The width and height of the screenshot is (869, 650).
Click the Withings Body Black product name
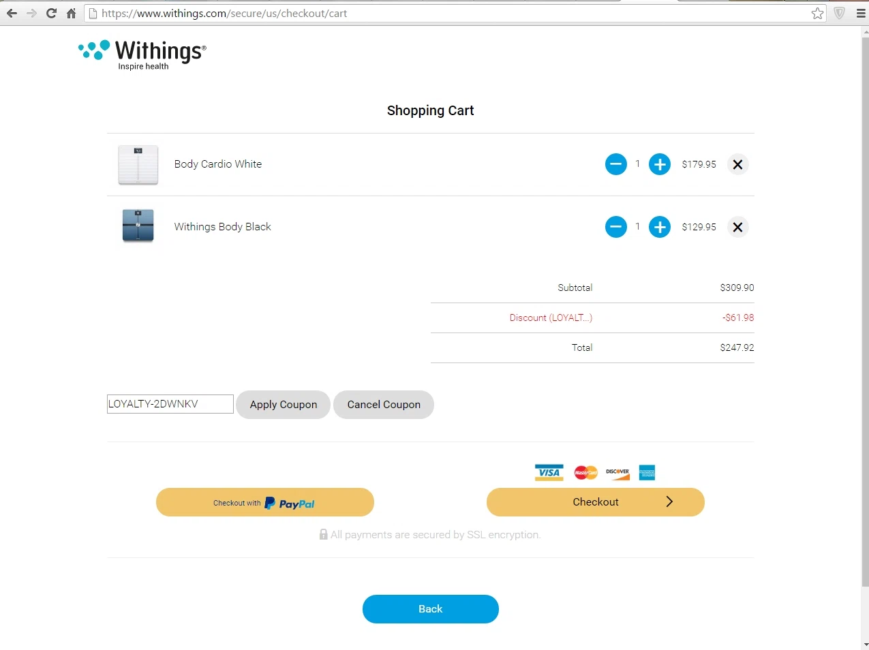pyautogui.click(x=222, y=227)
